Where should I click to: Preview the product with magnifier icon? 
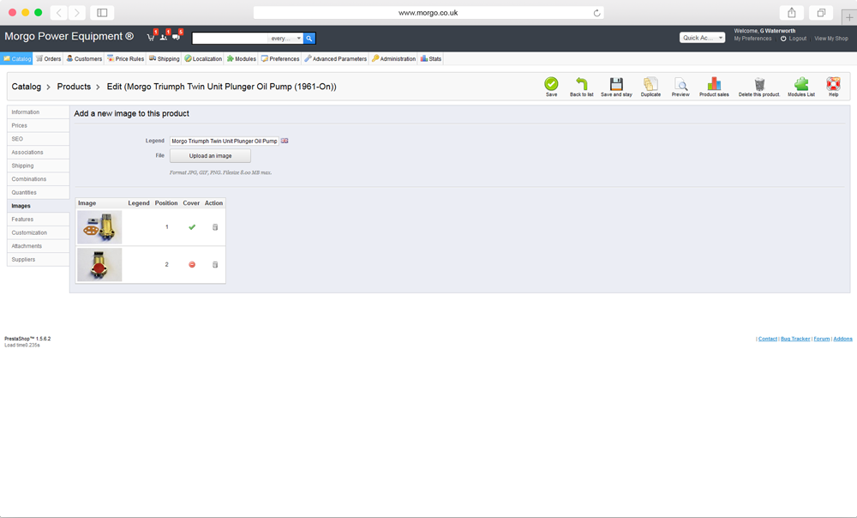[680, 84]
